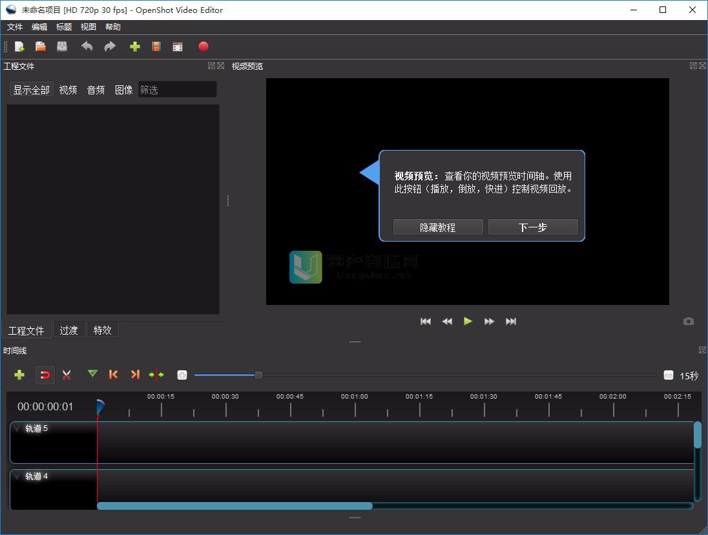Choose profile using the film strip icon

point(156,47)
